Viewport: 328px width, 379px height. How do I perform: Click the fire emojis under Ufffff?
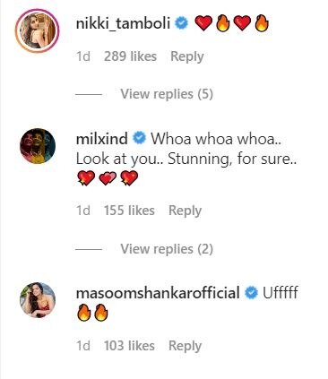92,313
